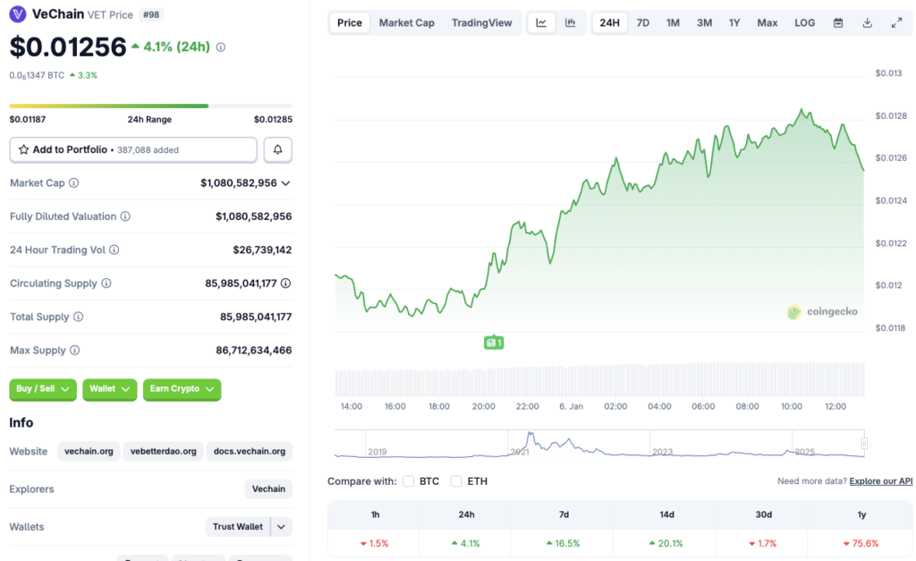This screenshot has height=561, width=916.
Task: Open the Explore our API link
Action: coord(880,480)
